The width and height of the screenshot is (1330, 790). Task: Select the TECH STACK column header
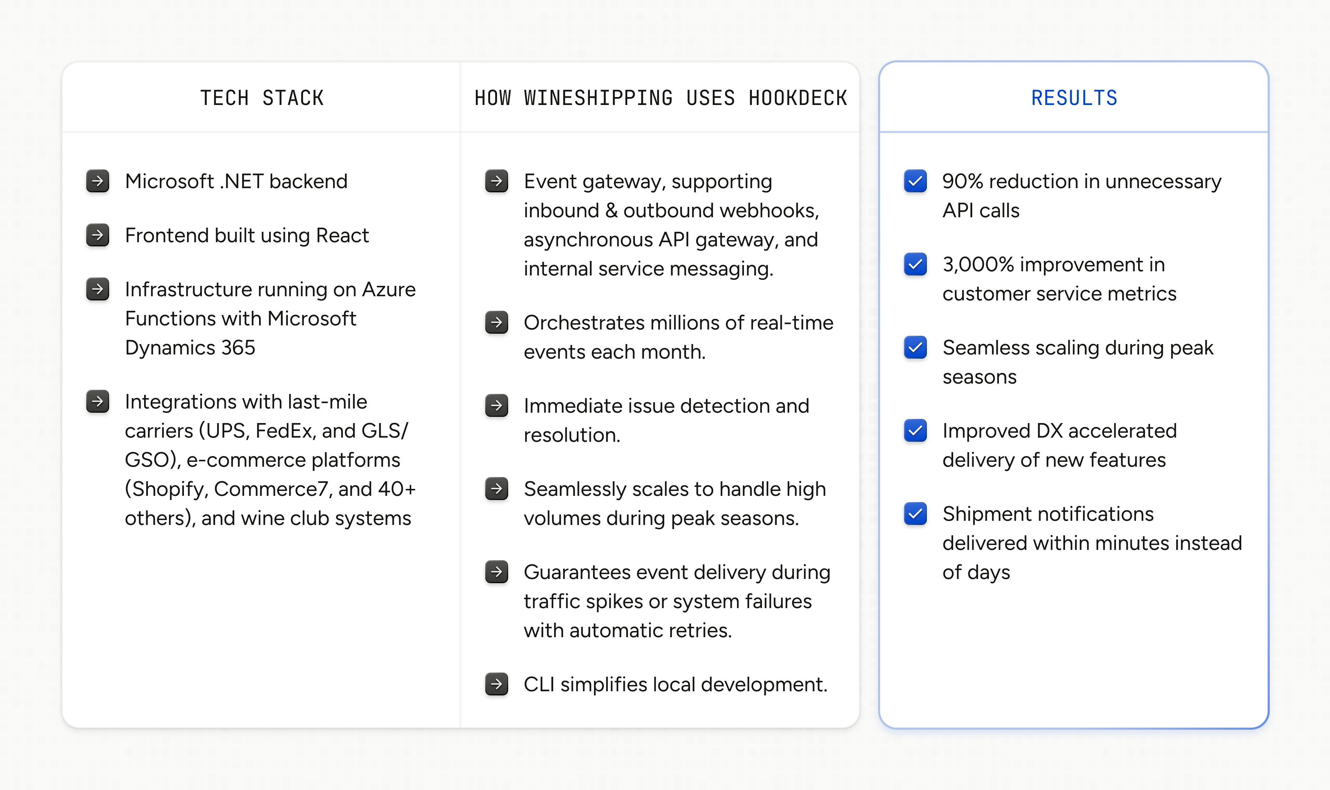pos(262,98)
